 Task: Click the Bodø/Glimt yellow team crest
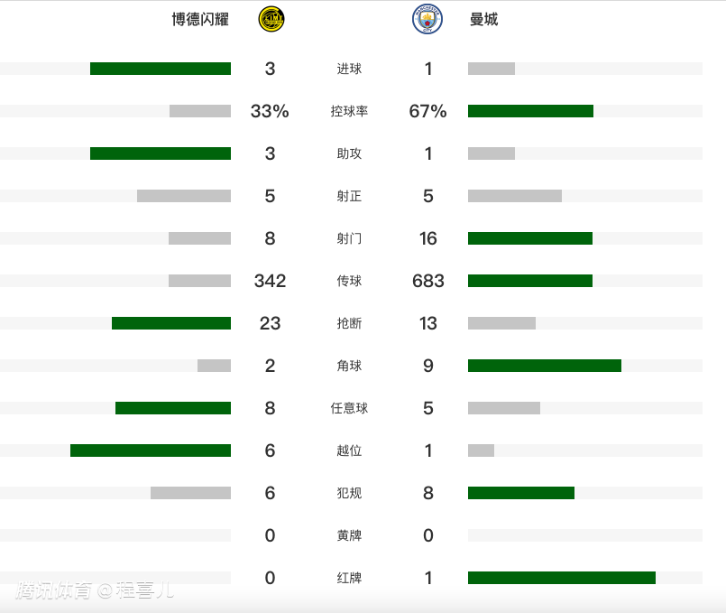point(271,19)
